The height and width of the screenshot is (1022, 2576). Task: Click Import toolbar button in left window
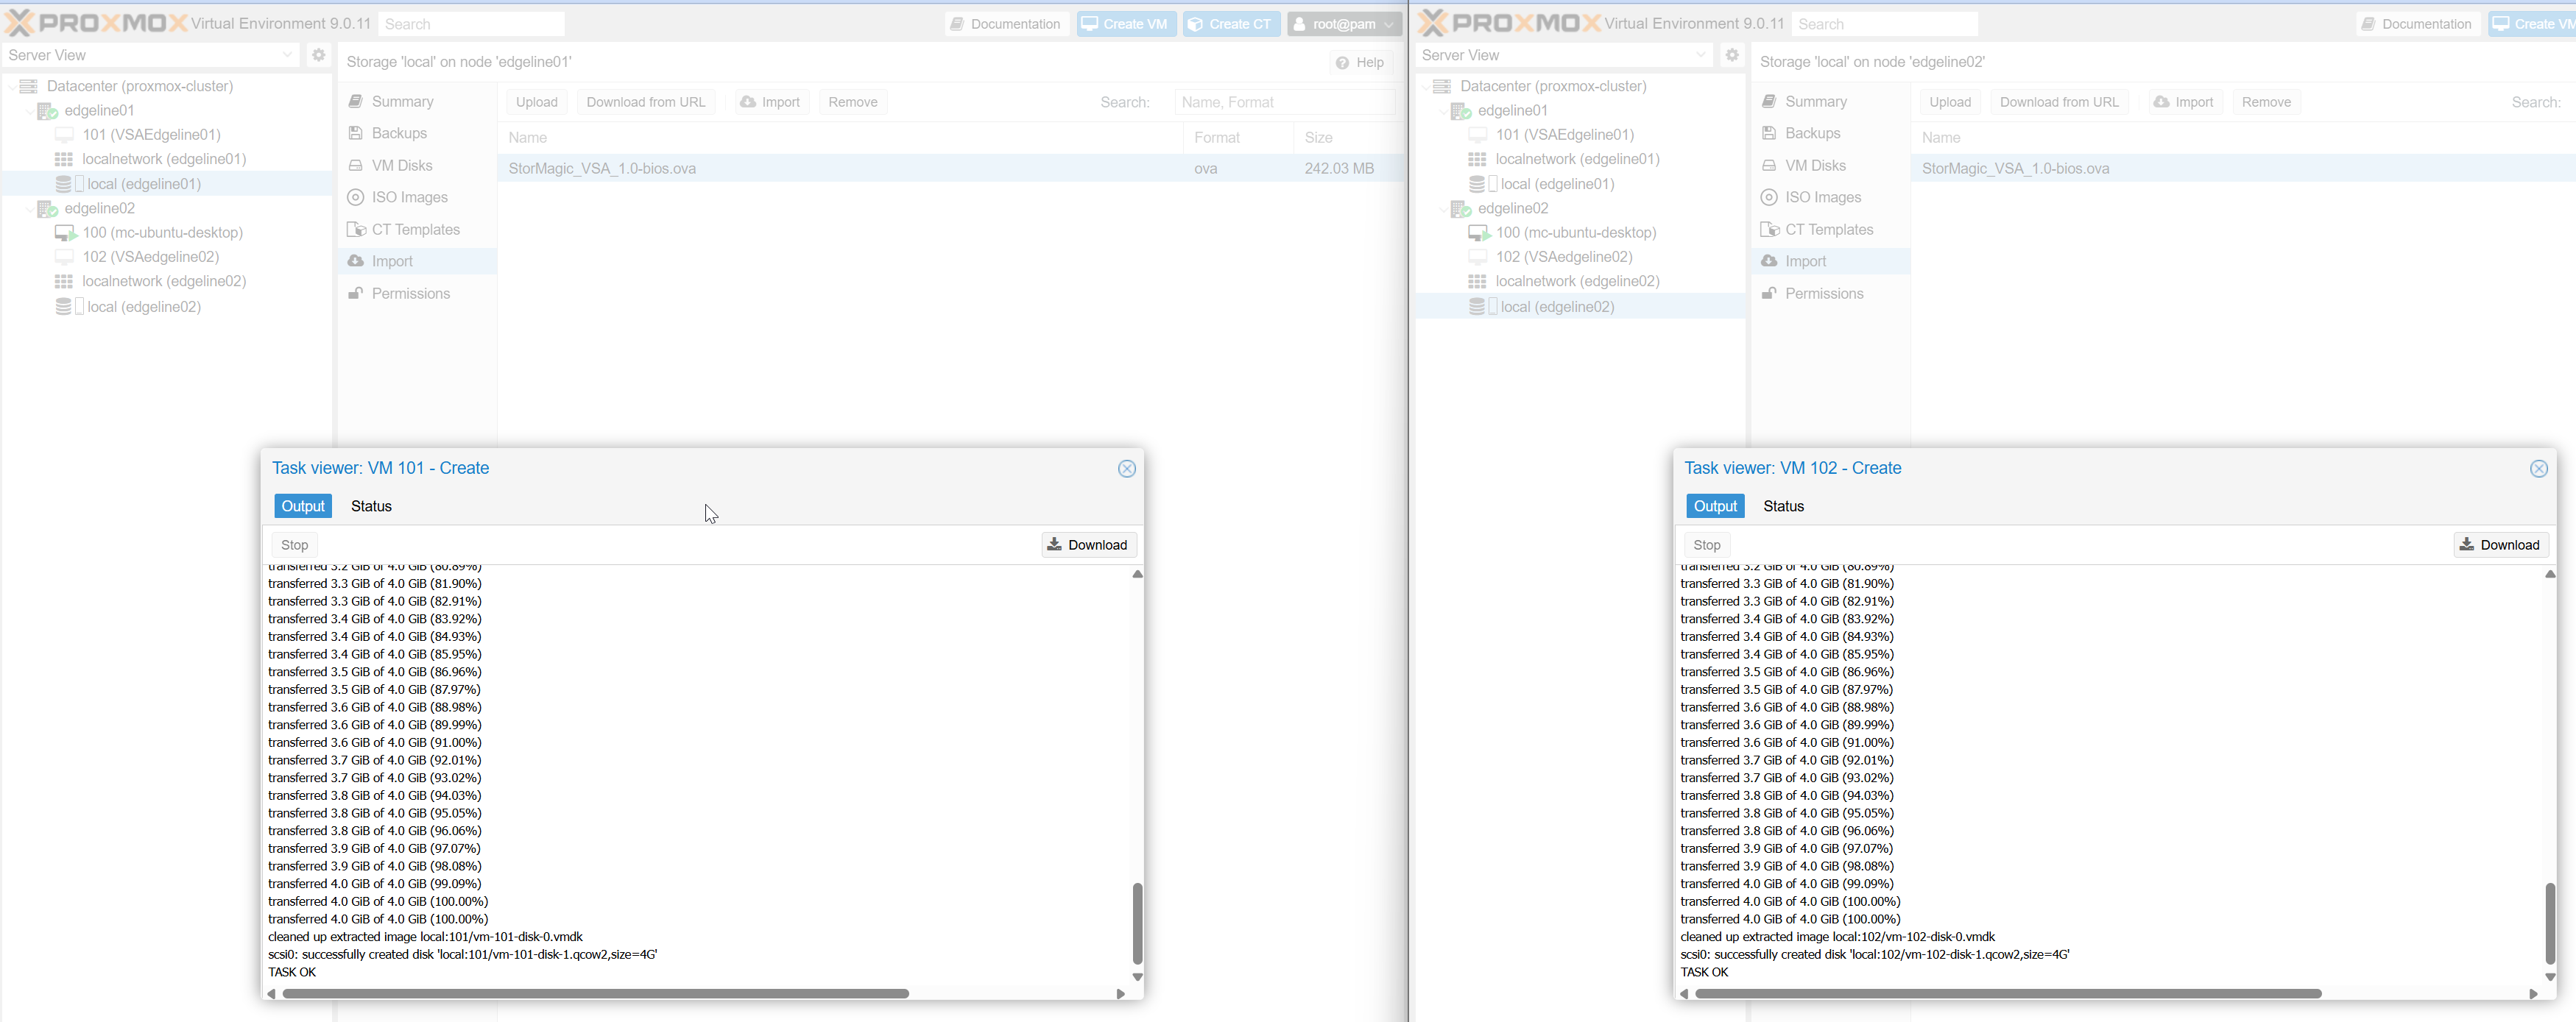tap(770, 102)
